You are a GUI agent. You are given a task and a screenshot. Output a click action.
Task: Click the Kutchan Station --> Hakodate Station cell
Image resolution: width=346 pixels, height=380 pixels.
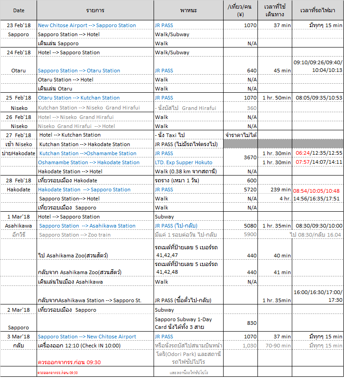95,144
